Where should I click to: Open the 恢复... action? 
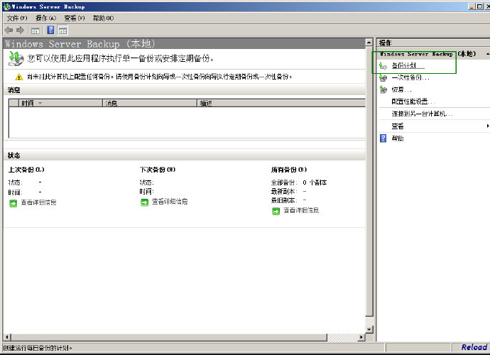tap(401, 89)
